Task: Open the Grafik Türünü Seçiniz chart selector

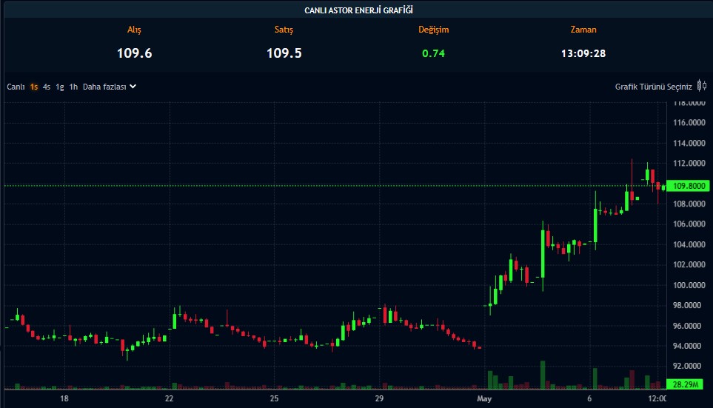Action: pyautogui.click(x=653, y=87)
